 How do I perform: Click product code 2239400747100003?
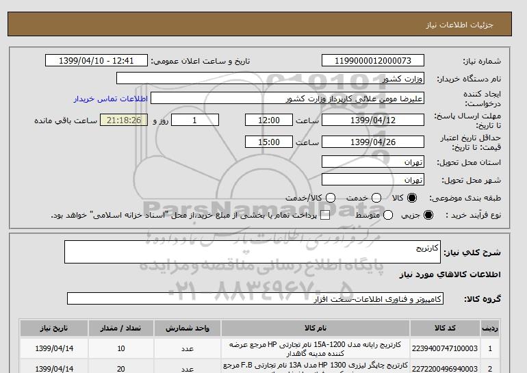click(445, 348)
